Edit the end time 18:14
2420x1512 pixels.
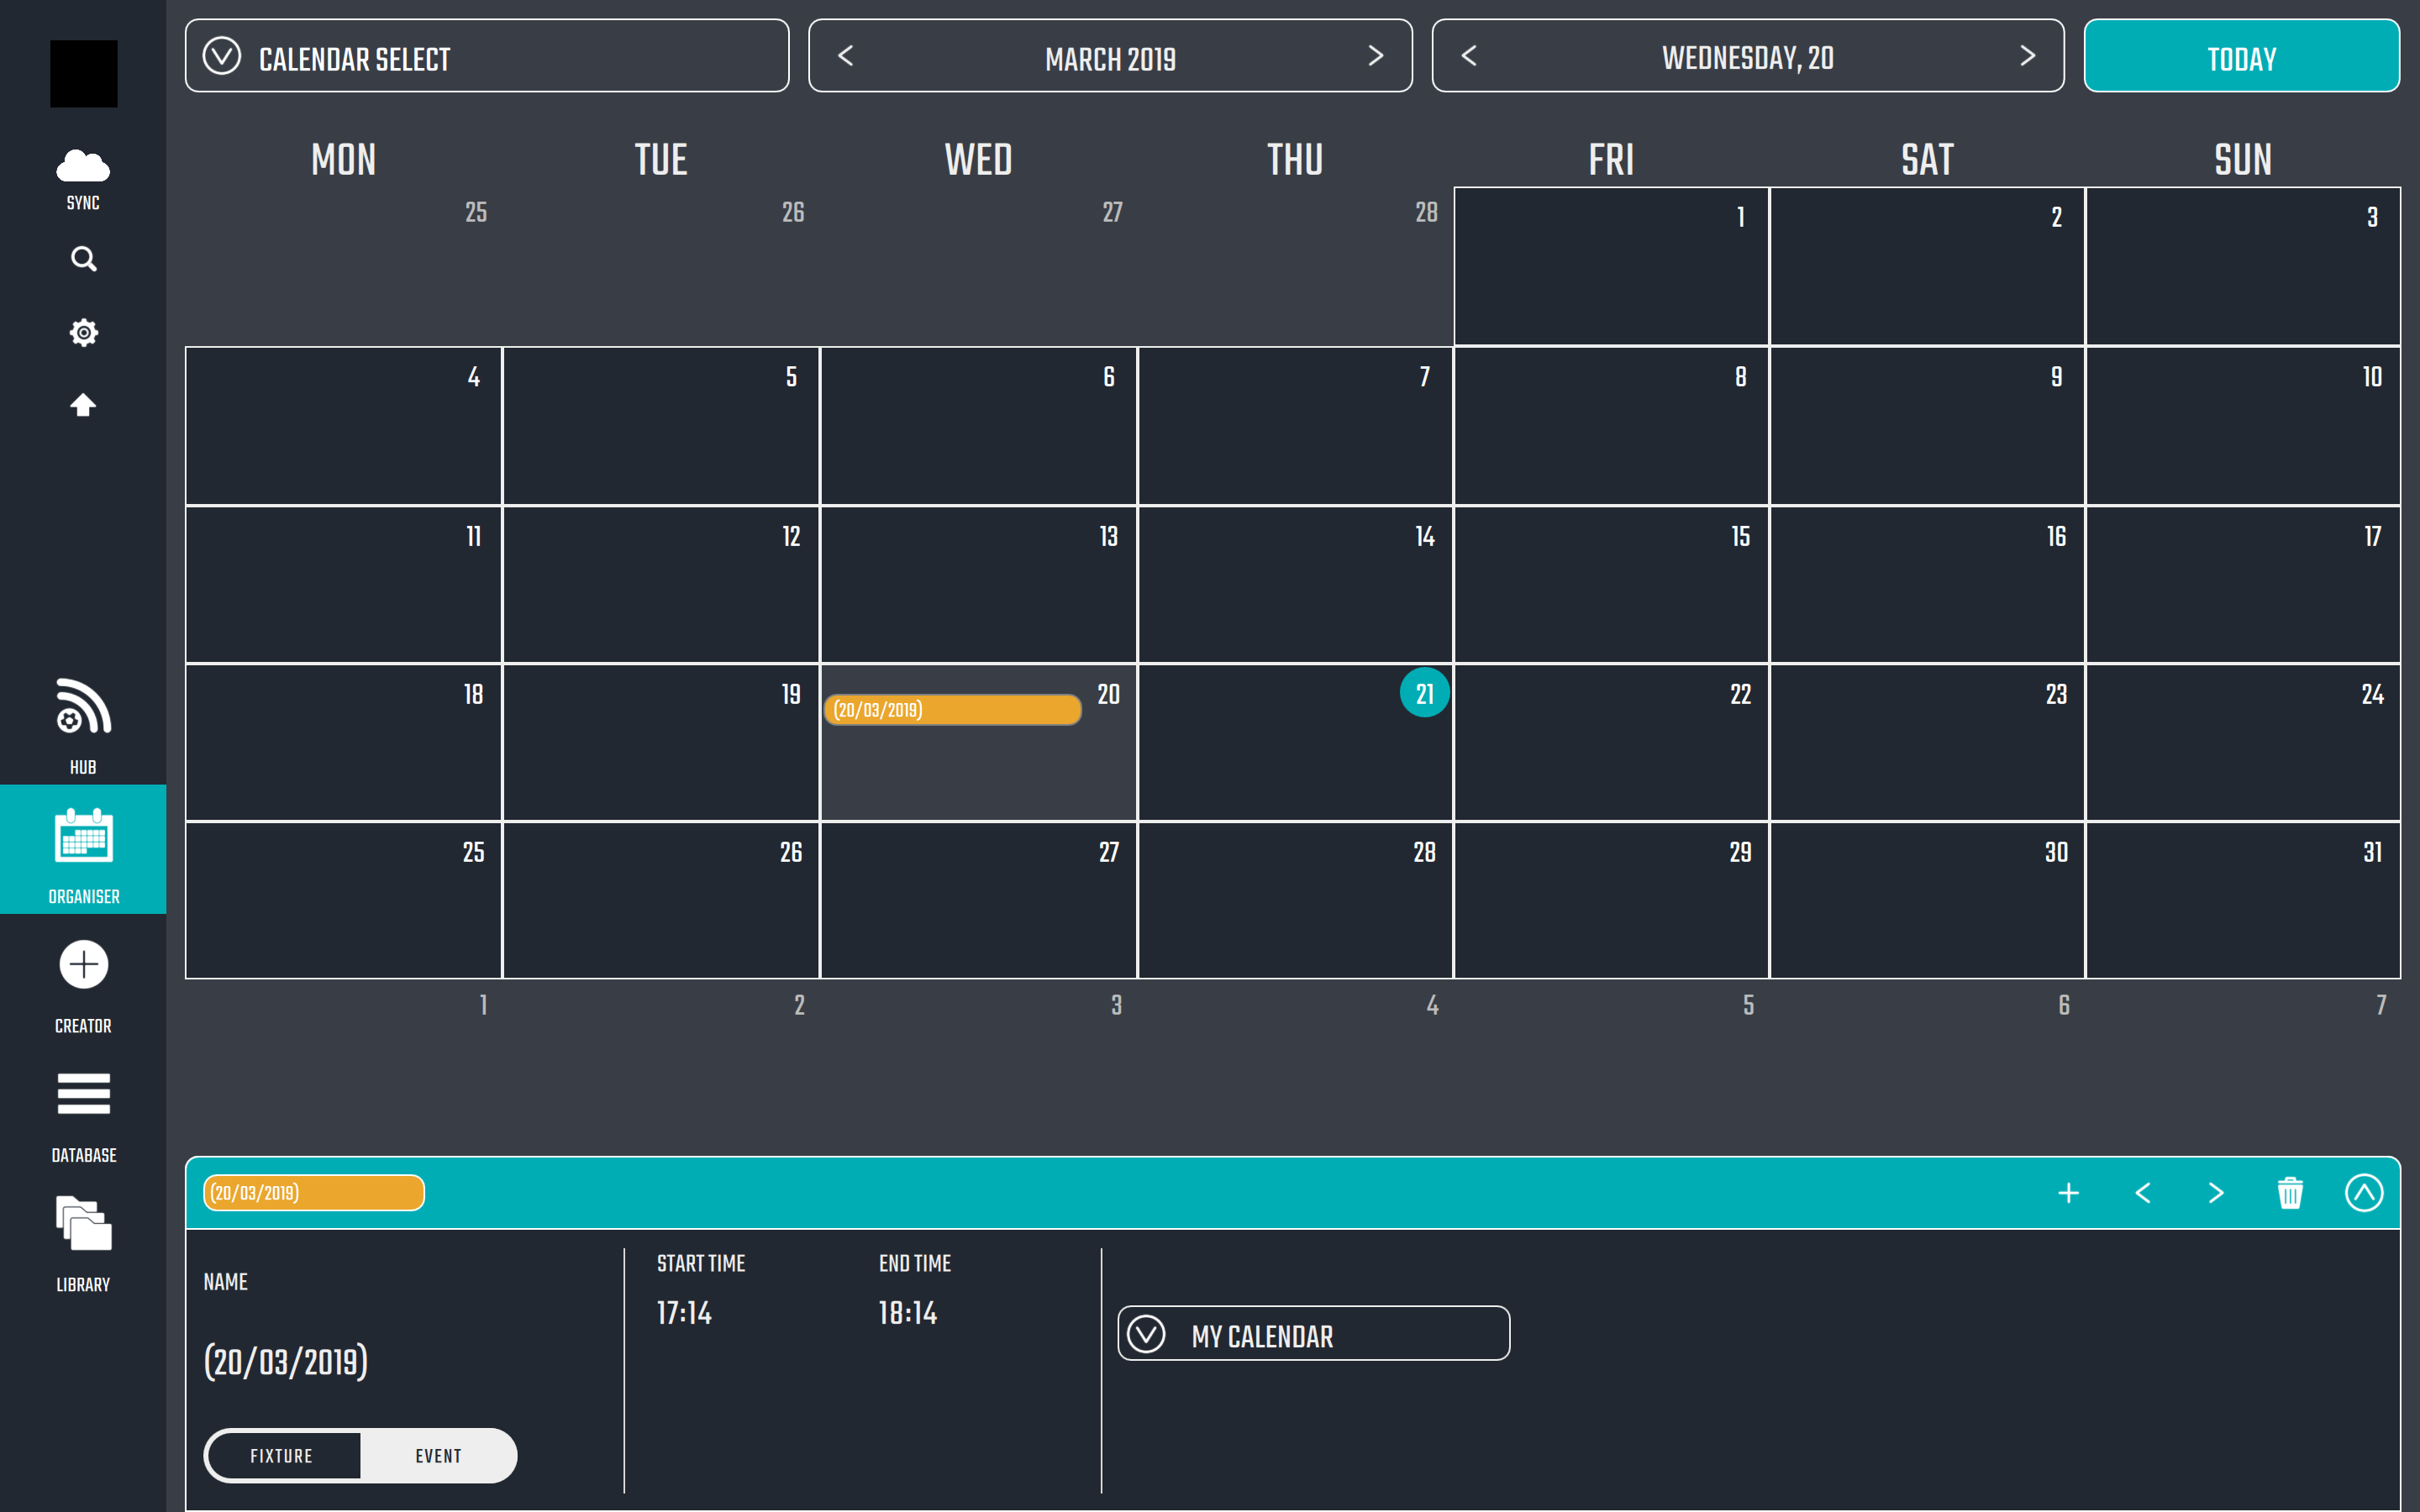coord(908,1313)
